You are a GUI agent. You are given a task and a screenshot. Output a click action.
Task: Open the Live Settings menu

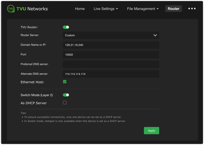point(106,9)
